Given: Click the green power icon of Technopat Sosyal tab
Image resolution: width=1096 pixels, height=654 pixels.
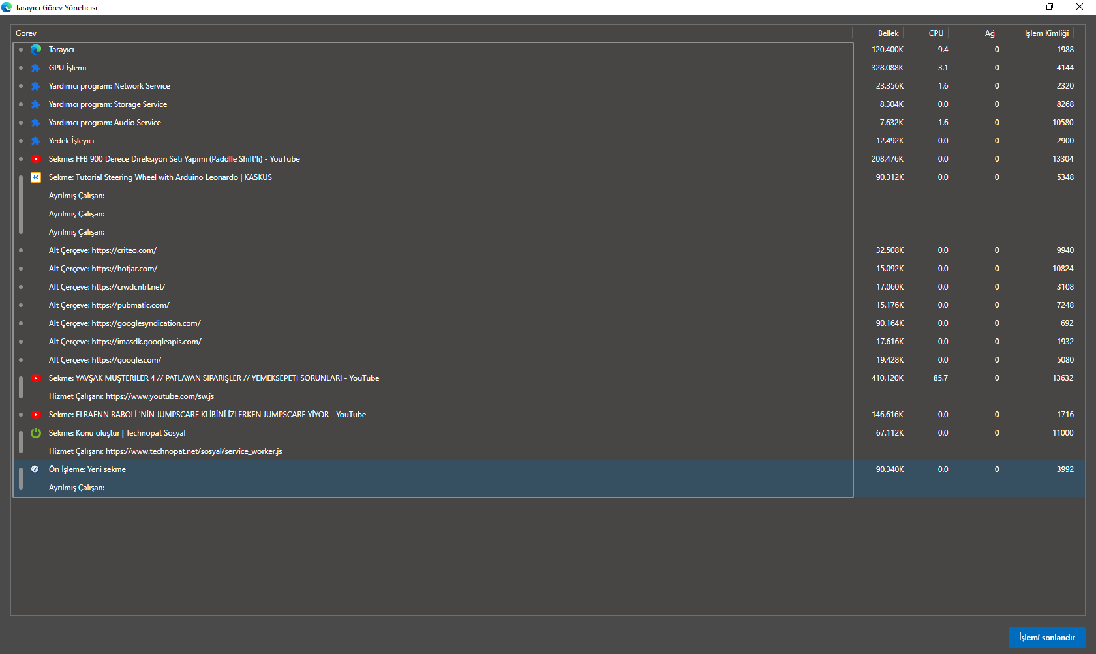Looking at the screenshot, I should 36,433.
